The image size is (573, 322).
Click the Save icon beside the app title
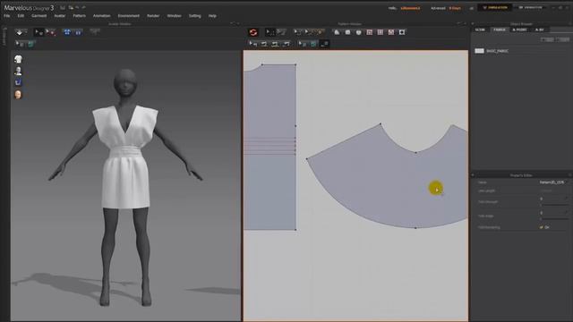coord(63,8)
